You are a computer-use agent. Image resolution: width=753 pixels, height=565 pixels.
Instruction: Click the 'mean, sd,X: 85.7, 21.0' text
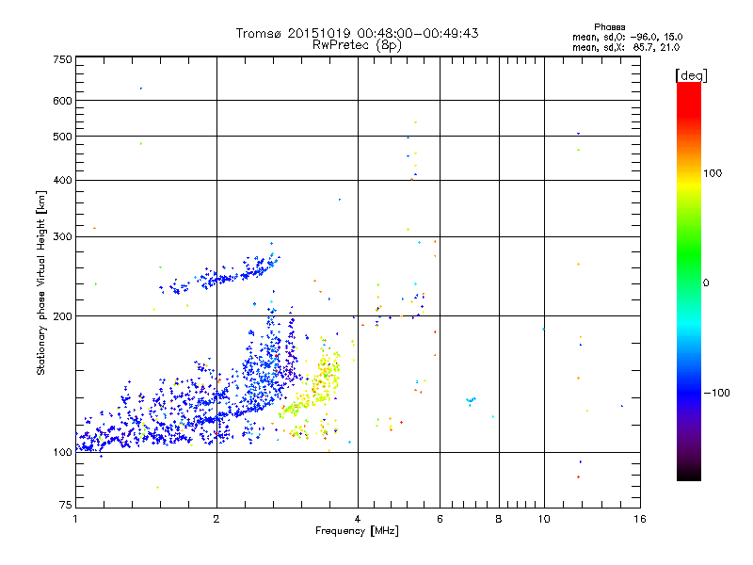click(x=626, y=47)
